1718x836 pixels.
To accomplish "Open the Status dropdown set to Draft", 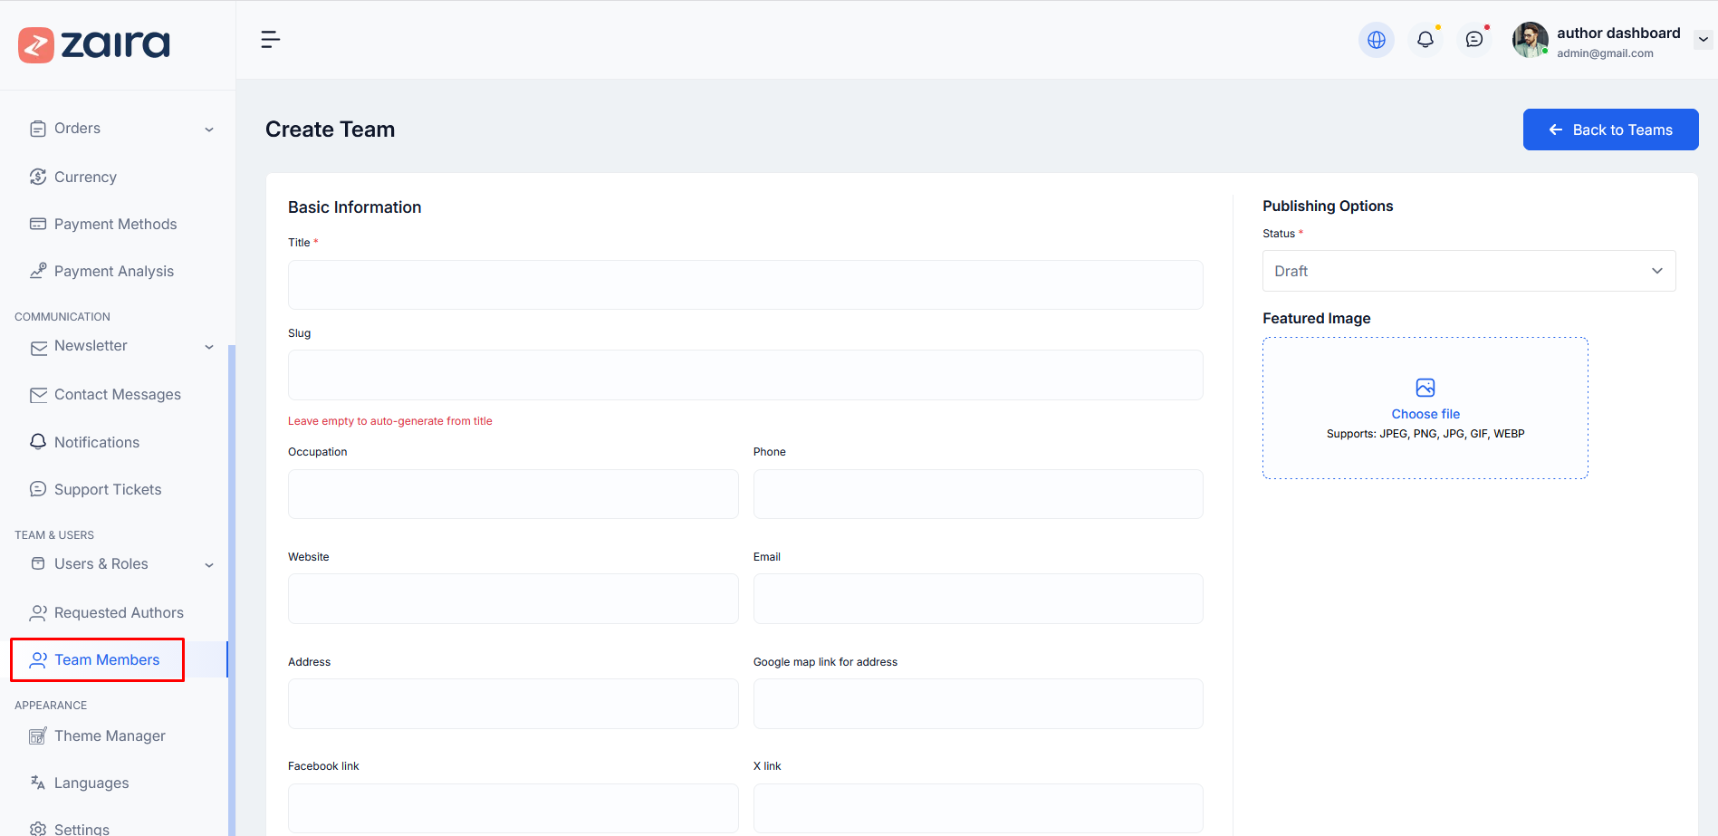I will tap(1468, 271).
